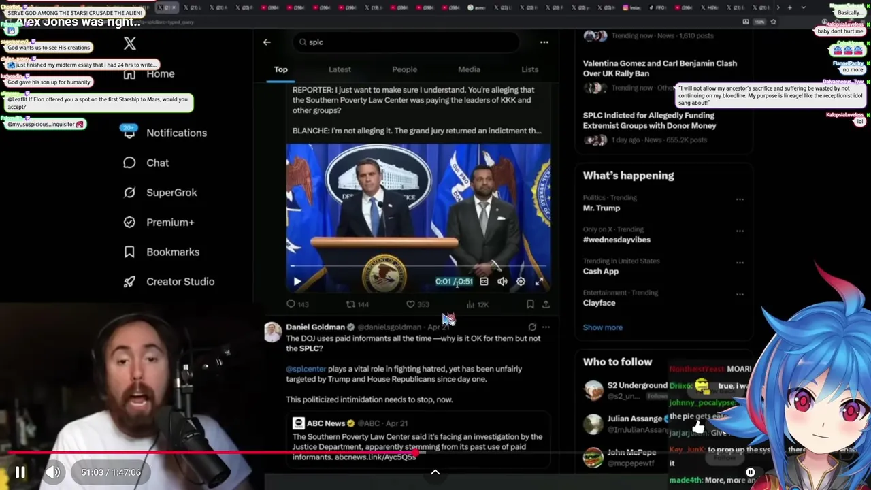Switch to the Media tab
This screenshot has width=871, height=490.
click(x=469, y=69)
